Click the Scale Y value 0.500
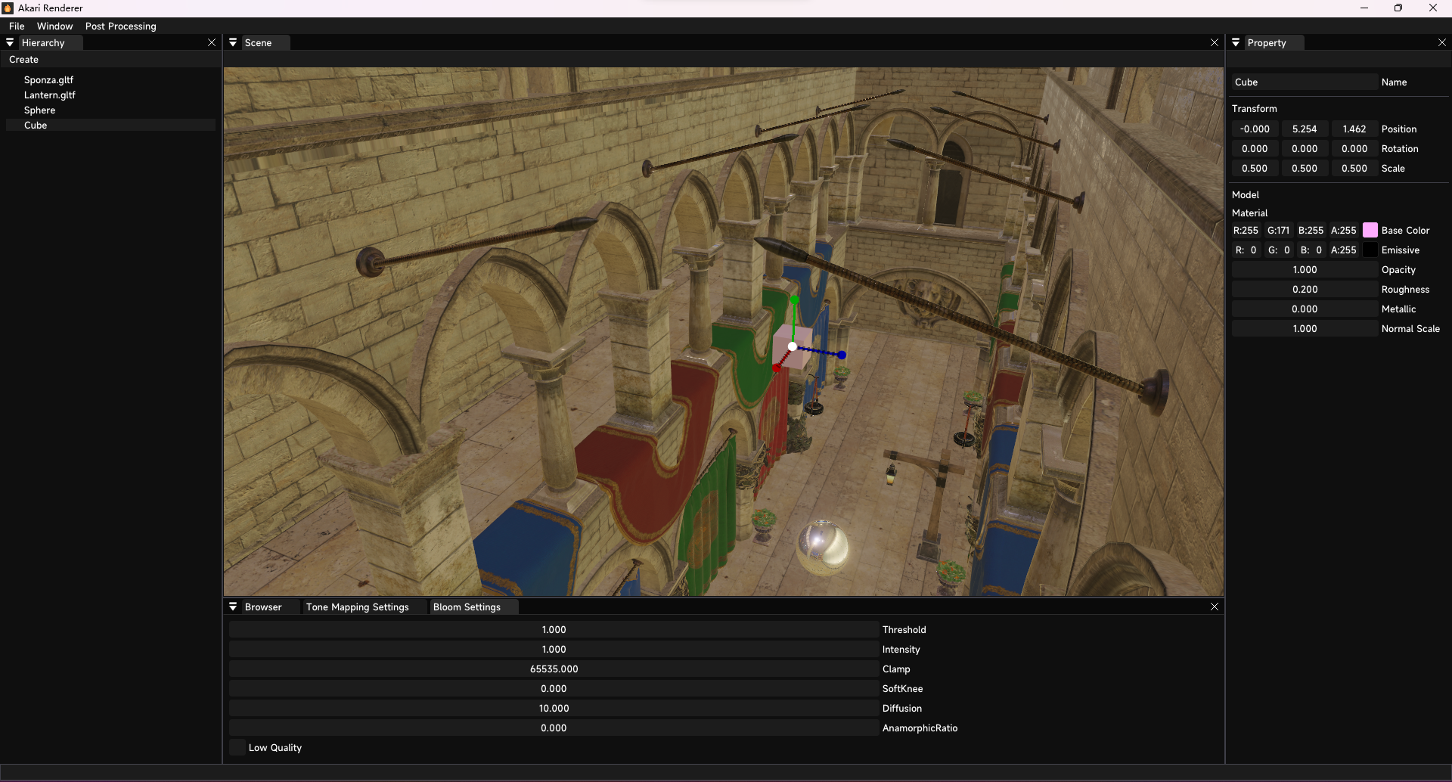The image size is (1452, 782). coord(1305,168)
